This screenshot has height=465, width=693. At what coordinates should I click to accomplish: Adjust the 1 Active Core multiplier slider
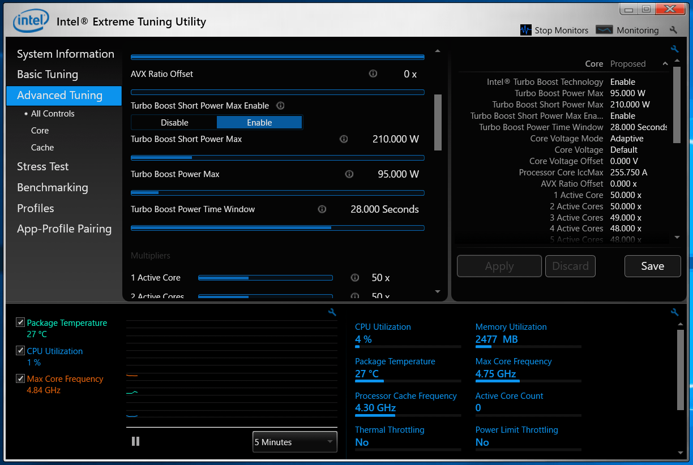click(266, 278)
